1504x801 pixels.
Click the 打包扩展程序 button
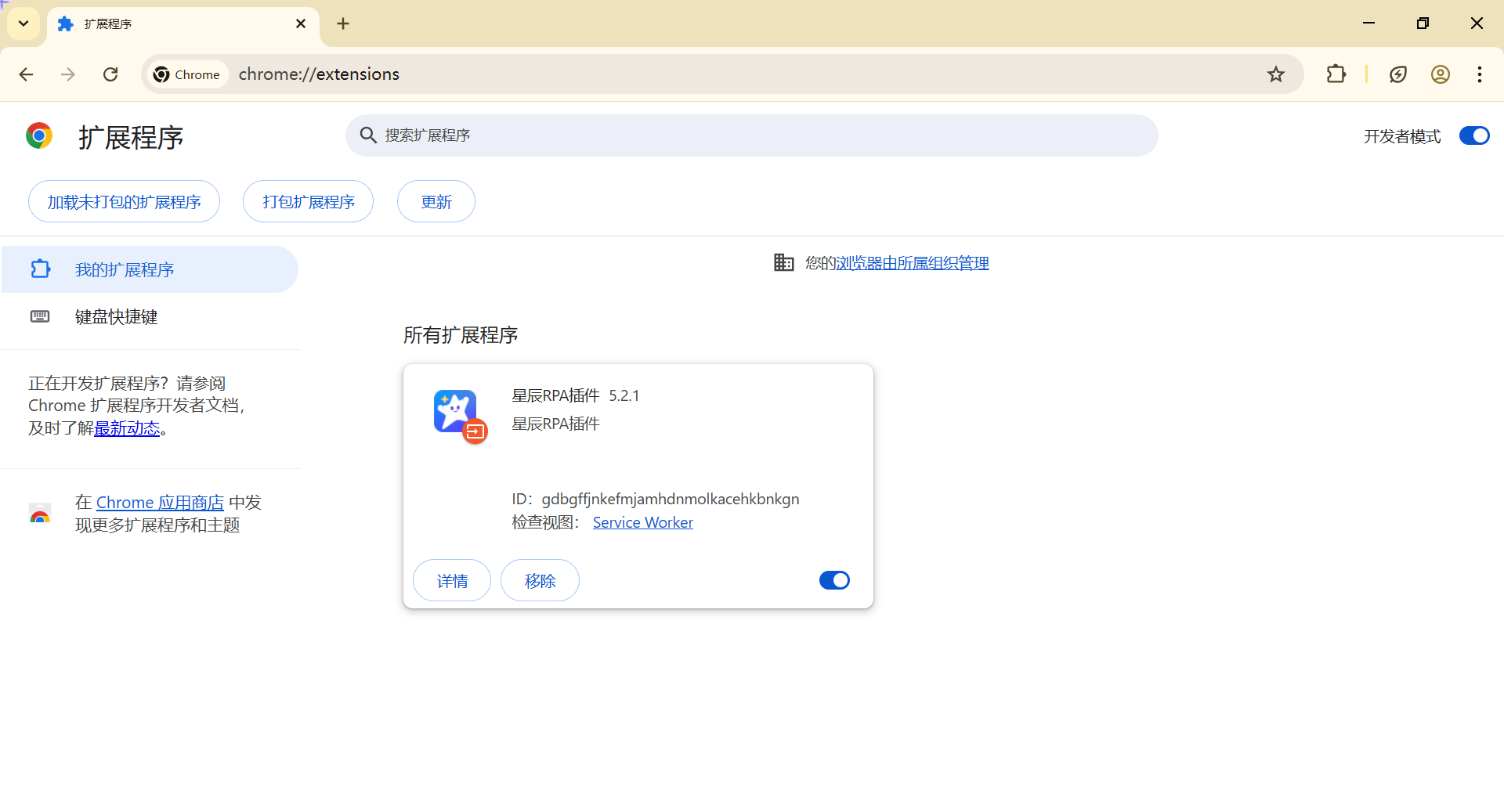coord(308,202)
